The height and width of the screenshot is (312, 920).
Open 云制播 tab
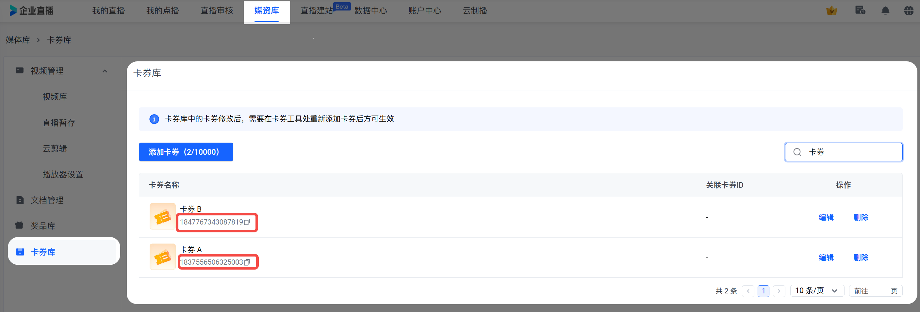[x=475, y=11]
